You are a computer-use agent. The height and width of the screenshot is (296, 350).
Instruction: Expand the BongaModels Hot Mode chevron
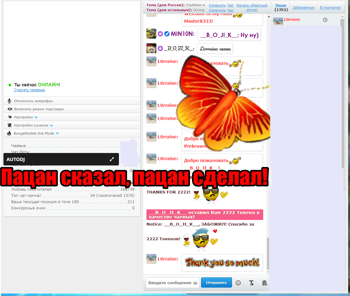[x=57, y=133]
